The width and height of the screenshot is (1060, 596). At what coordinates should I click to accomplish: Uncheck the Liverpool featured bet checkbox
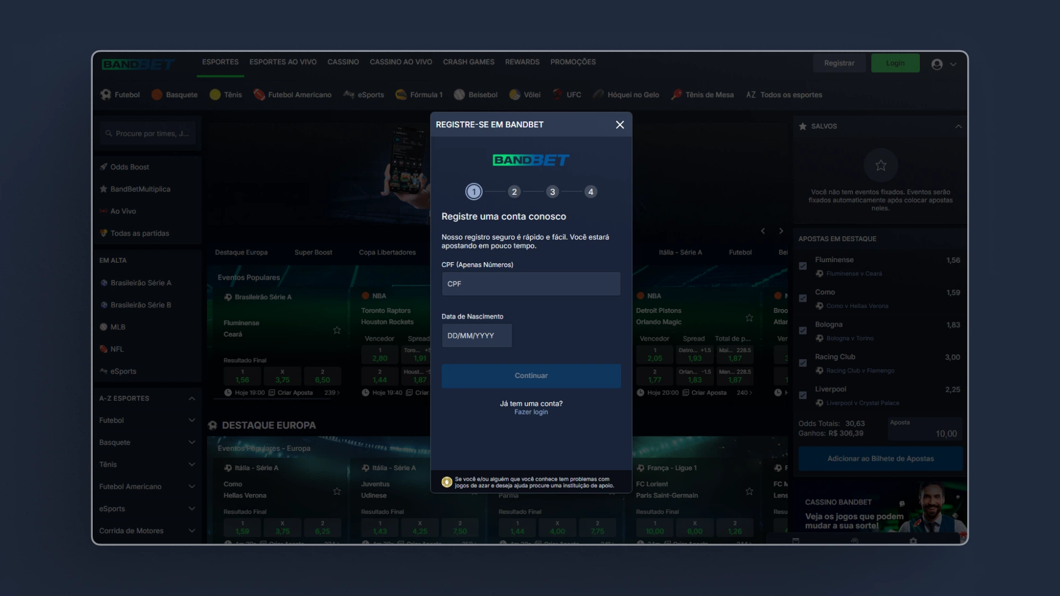pyautogui.click(x=803, y=395)
